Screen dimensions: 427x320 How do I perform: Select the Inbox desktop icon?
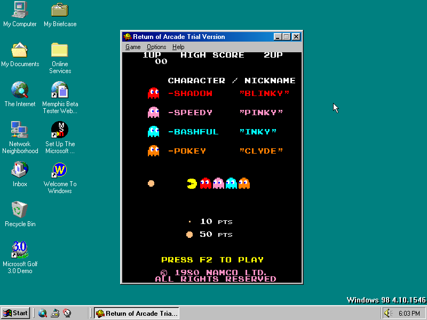pyautogui.click(x=20, y=174)
